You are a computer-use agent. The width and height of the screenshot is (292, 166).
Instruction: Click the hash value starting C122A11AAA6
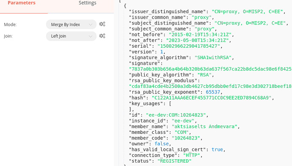pyautogui.click(x=212, y=98)
